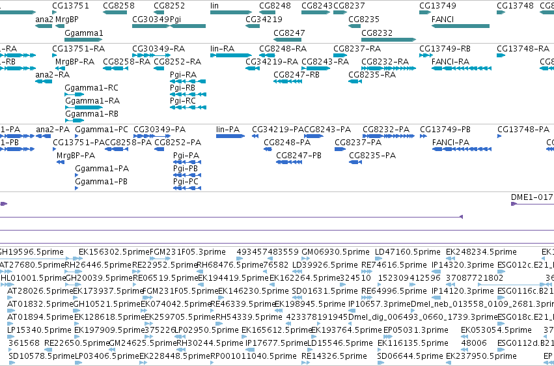The image size is (554, 366).
Task: Click the MrgBP-PA protein label
Action: 76,156
